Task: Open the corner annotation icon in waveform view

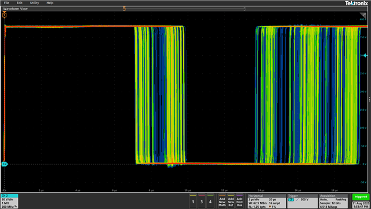Action: [x=363, y=15]
